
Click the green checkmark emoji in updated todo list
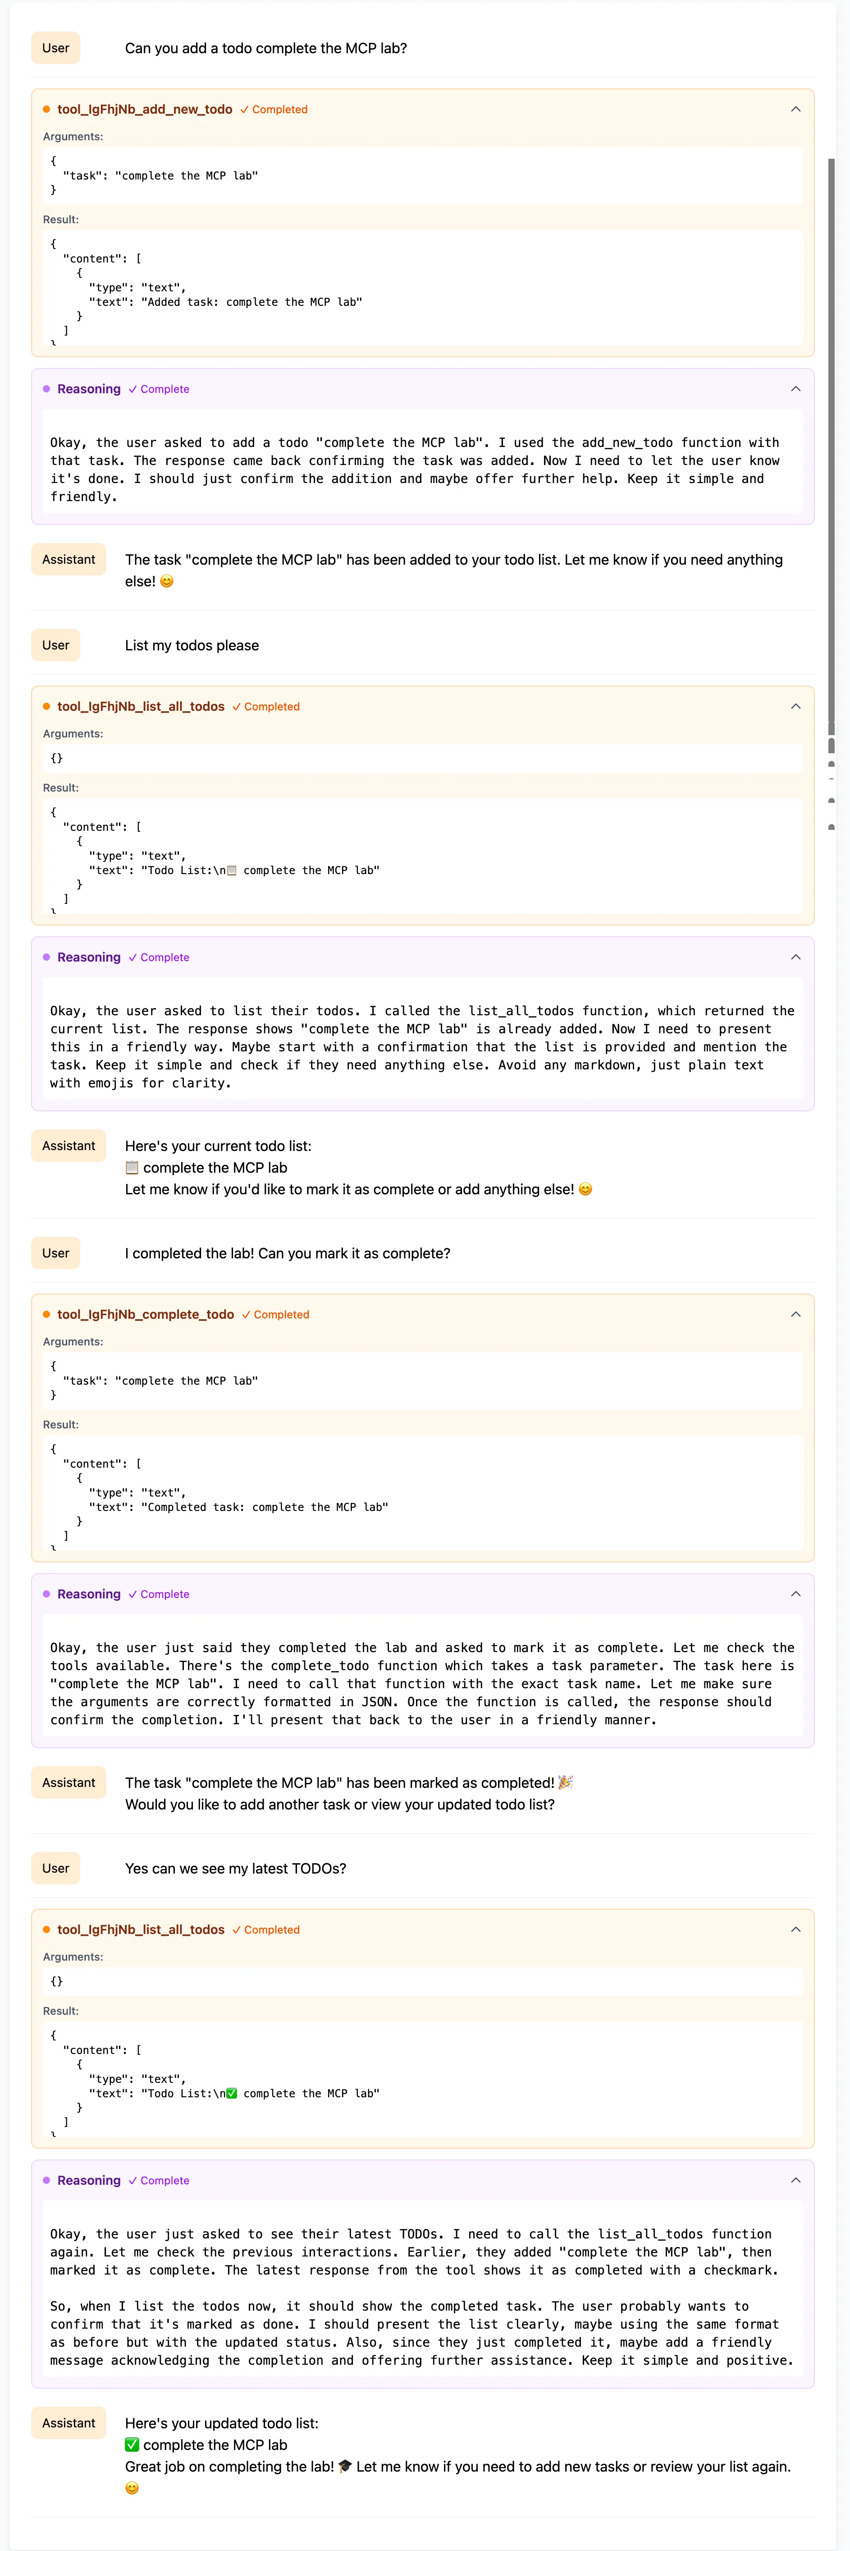[133, 2444]
